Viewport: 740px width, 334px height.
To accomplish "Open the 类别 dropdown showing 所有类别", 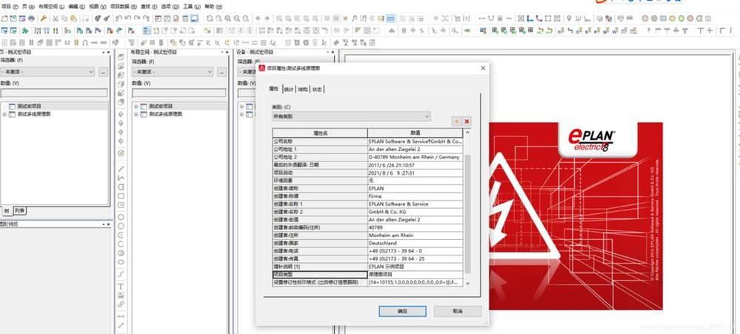I will [x=352, y=116].
